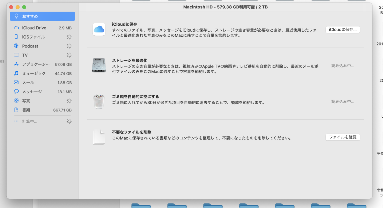Viewport: 383px width, 208px height.
Task: Select the メッセージ speech bubble icon
Action: click(x=16, y=92)
